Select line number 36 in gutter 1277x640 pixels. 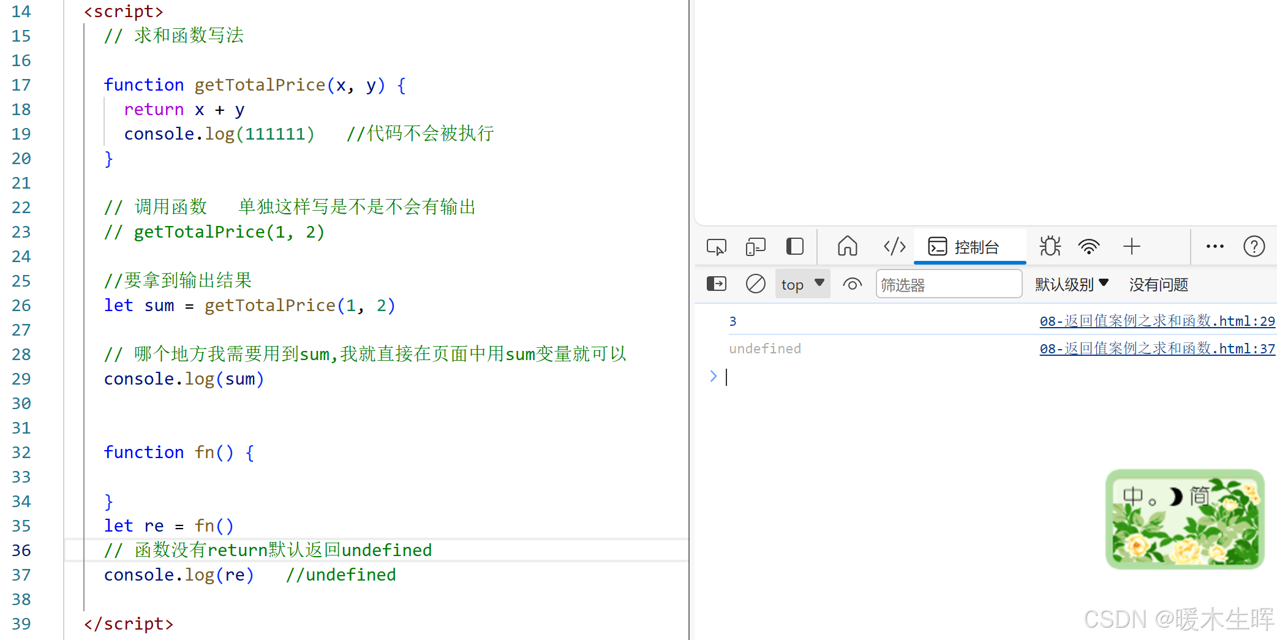(x=21, y=551)
